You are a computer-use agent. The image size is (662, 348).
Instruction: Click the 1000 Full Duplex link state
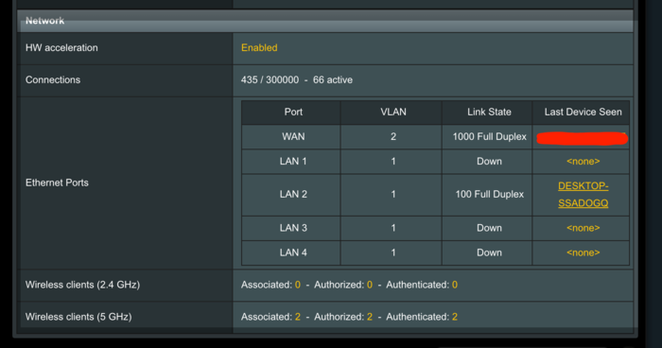(490, 136)
